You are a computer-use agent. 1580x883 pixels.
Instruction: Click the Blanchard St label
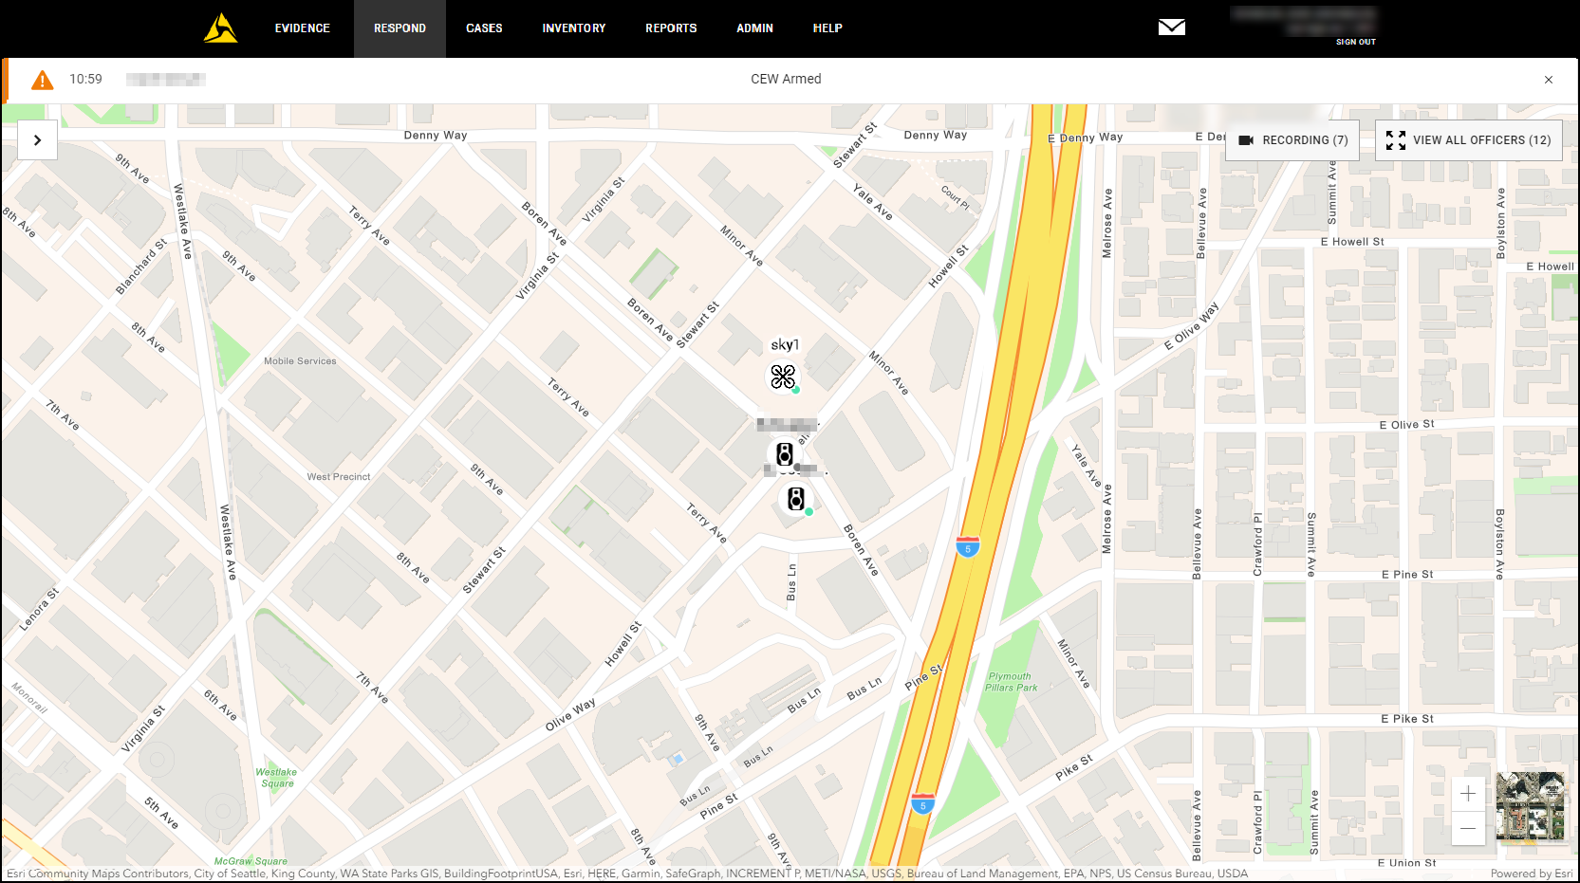click(141, 267)
